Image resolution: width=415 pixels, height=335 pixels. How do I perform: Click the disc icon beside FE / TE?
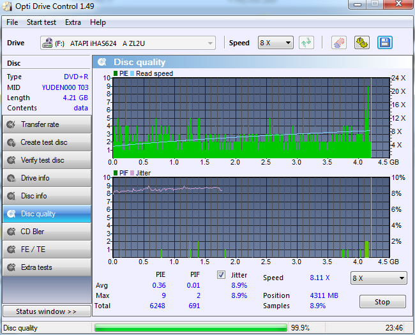11,249
